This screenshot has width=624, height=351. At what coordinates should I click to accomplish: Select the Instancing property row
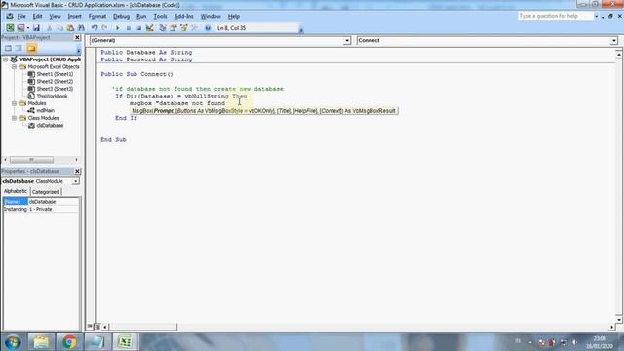[x=41, y=209]
